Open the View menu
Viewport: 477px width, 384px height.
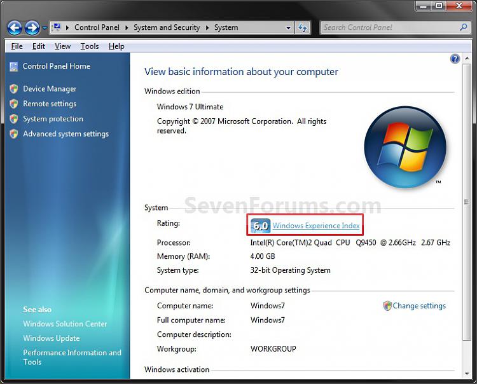click(x=63, y=46)
